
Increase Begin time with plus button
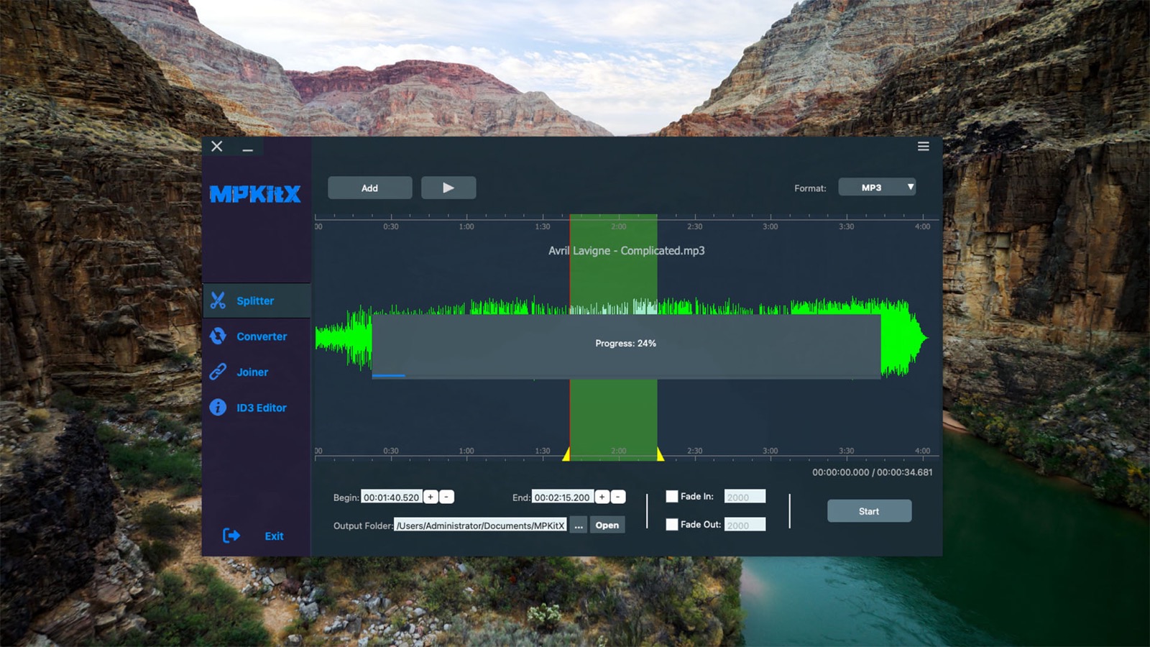coord(431,497)
